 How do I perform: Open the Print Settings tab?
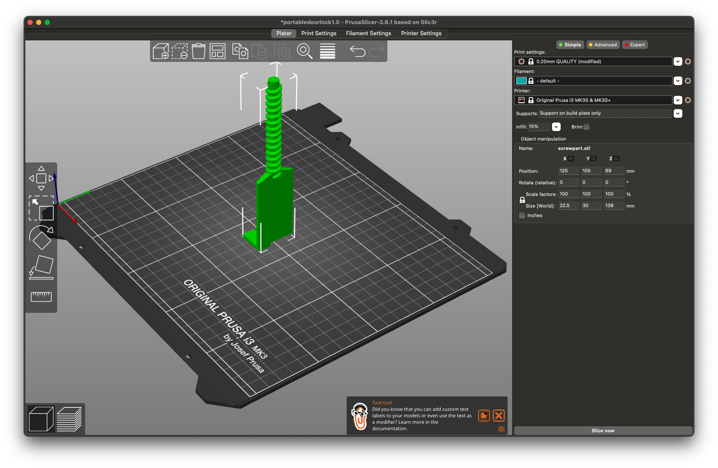(x=319, y=33)
